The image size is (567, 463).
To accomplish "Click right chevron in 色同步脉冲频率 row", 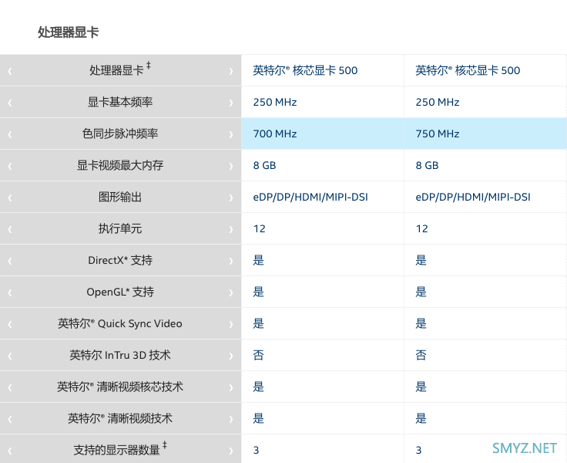I will (231, 134).
